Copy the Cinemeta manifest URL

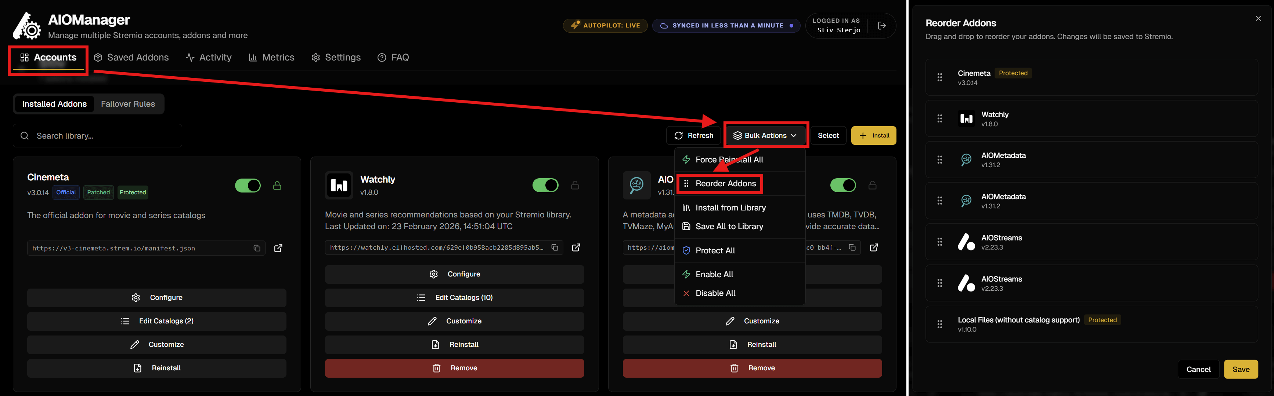coord(257,248)
